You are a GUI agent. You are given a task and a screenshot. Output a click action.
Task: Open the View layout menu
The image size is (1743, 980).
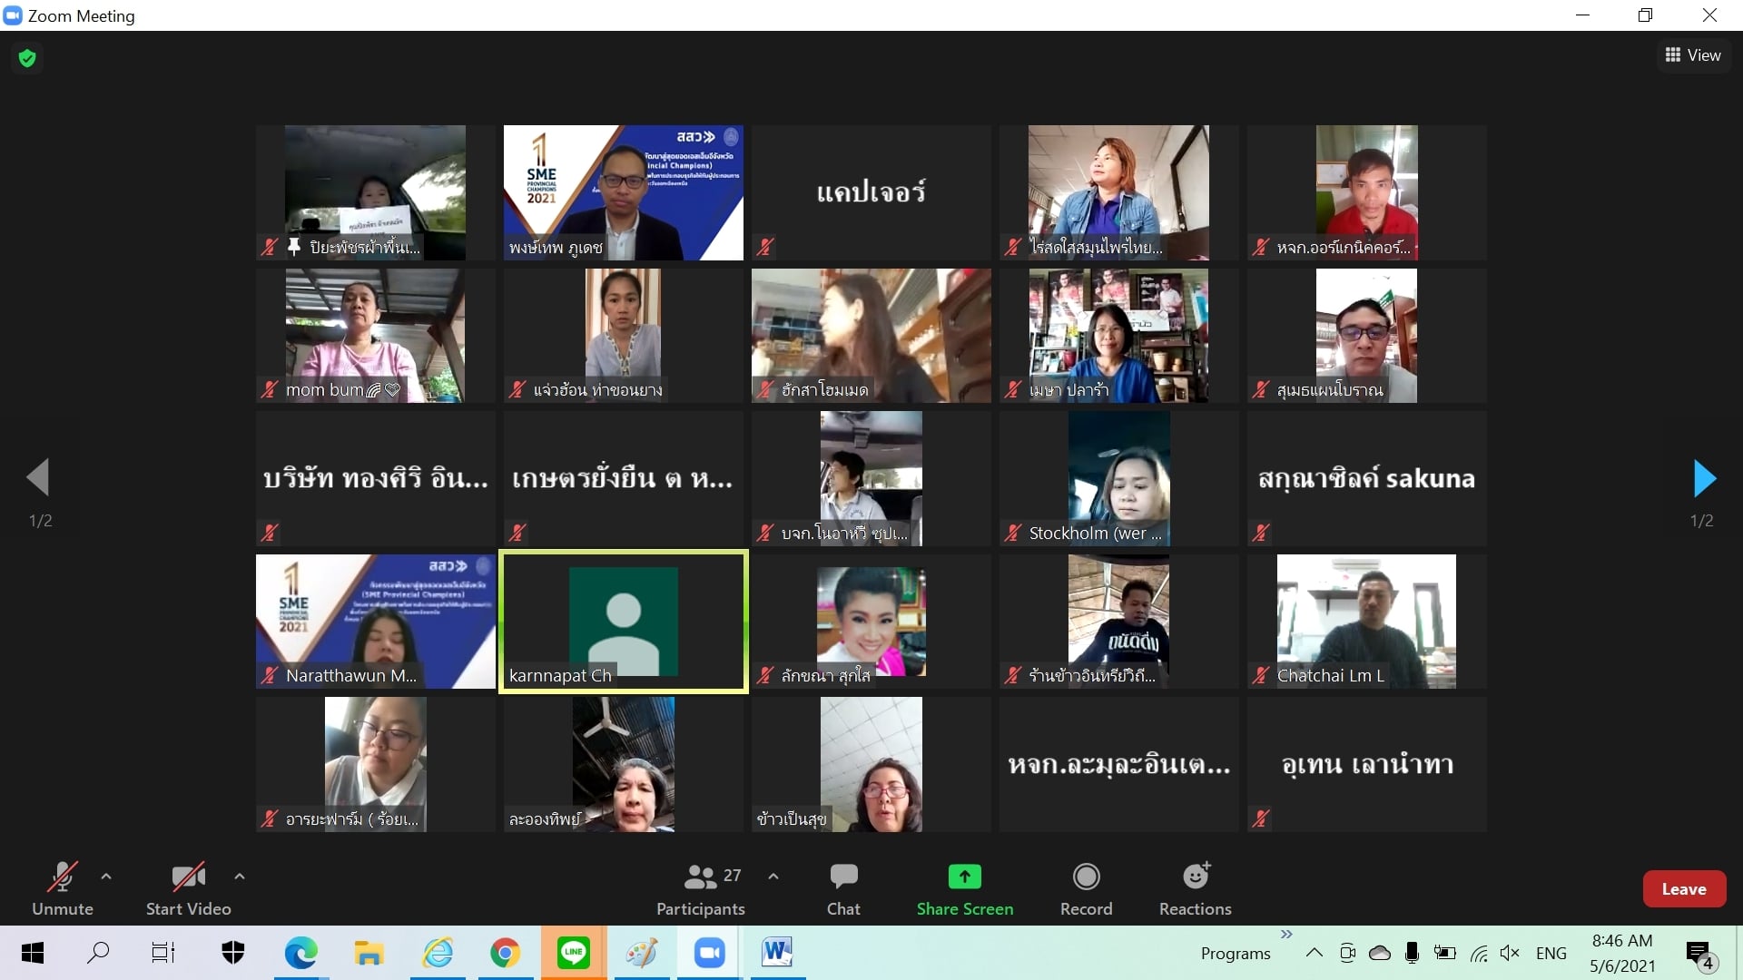click(1693, 55)
